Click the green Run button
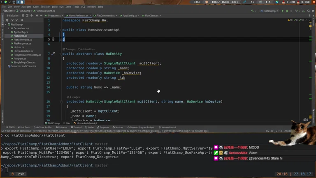The height and width of the screenshot is (178, 316). [283, 11]
